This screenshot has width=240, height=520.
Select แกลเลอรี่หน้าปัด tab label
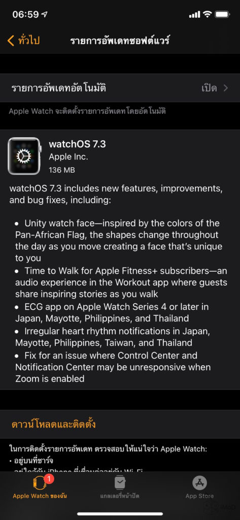tap(120, 496)
